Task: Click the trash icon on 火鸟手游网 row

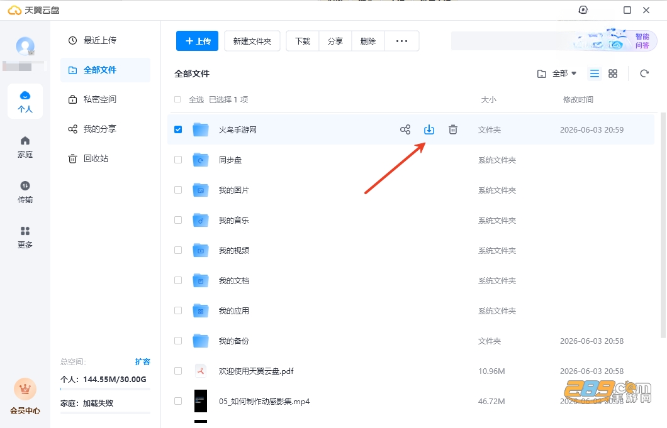Action: point(452,129)
